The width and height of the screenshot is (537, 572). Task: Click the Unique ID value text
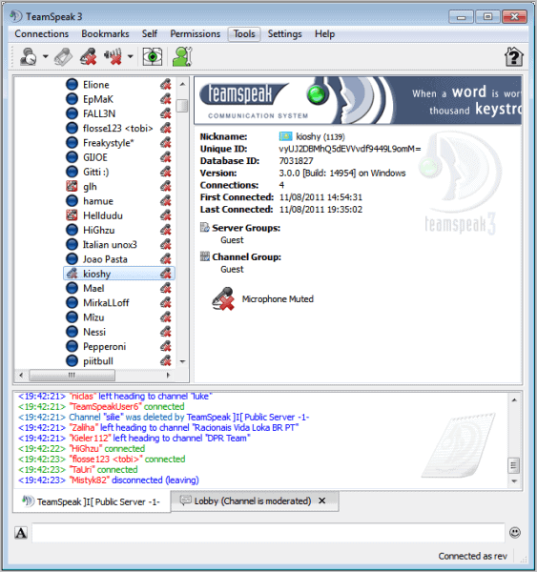(350, 149)
